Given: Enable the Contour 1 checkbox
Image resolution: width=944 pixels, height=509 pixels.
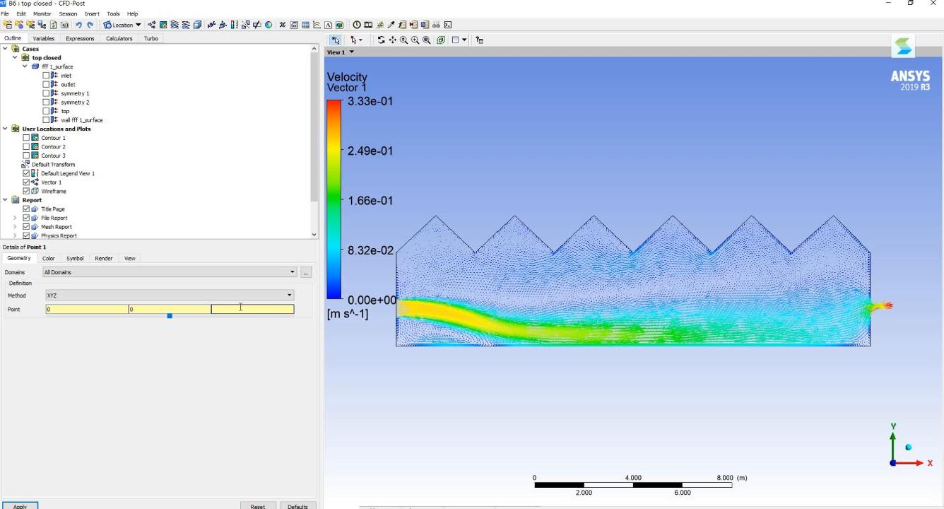Looking at the screenshot, I should (26, 138).
